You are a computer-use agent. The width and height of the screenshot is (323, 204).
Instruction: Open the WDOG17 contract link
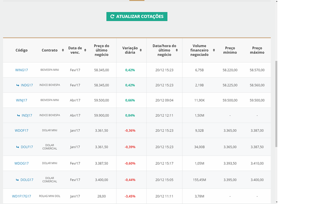22,163
